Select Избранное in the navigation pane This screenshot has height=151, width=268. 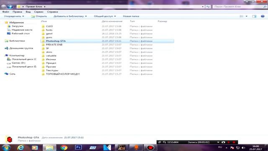(x=17, y=22)
